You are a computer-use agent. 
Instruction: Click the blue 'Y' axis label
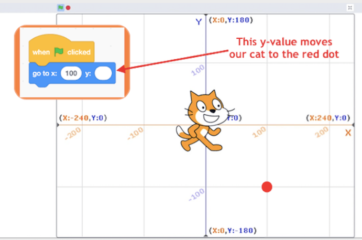click(x=199, y=21)
